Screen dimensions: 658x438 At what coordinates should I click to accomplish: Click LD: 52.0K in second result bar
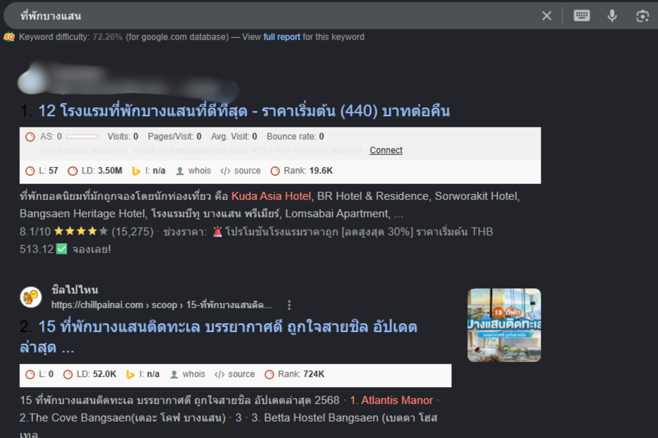tap(90, 374)
